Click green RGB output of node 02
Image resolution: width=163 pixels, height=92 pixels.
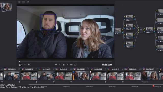click(x=134, y=16)
